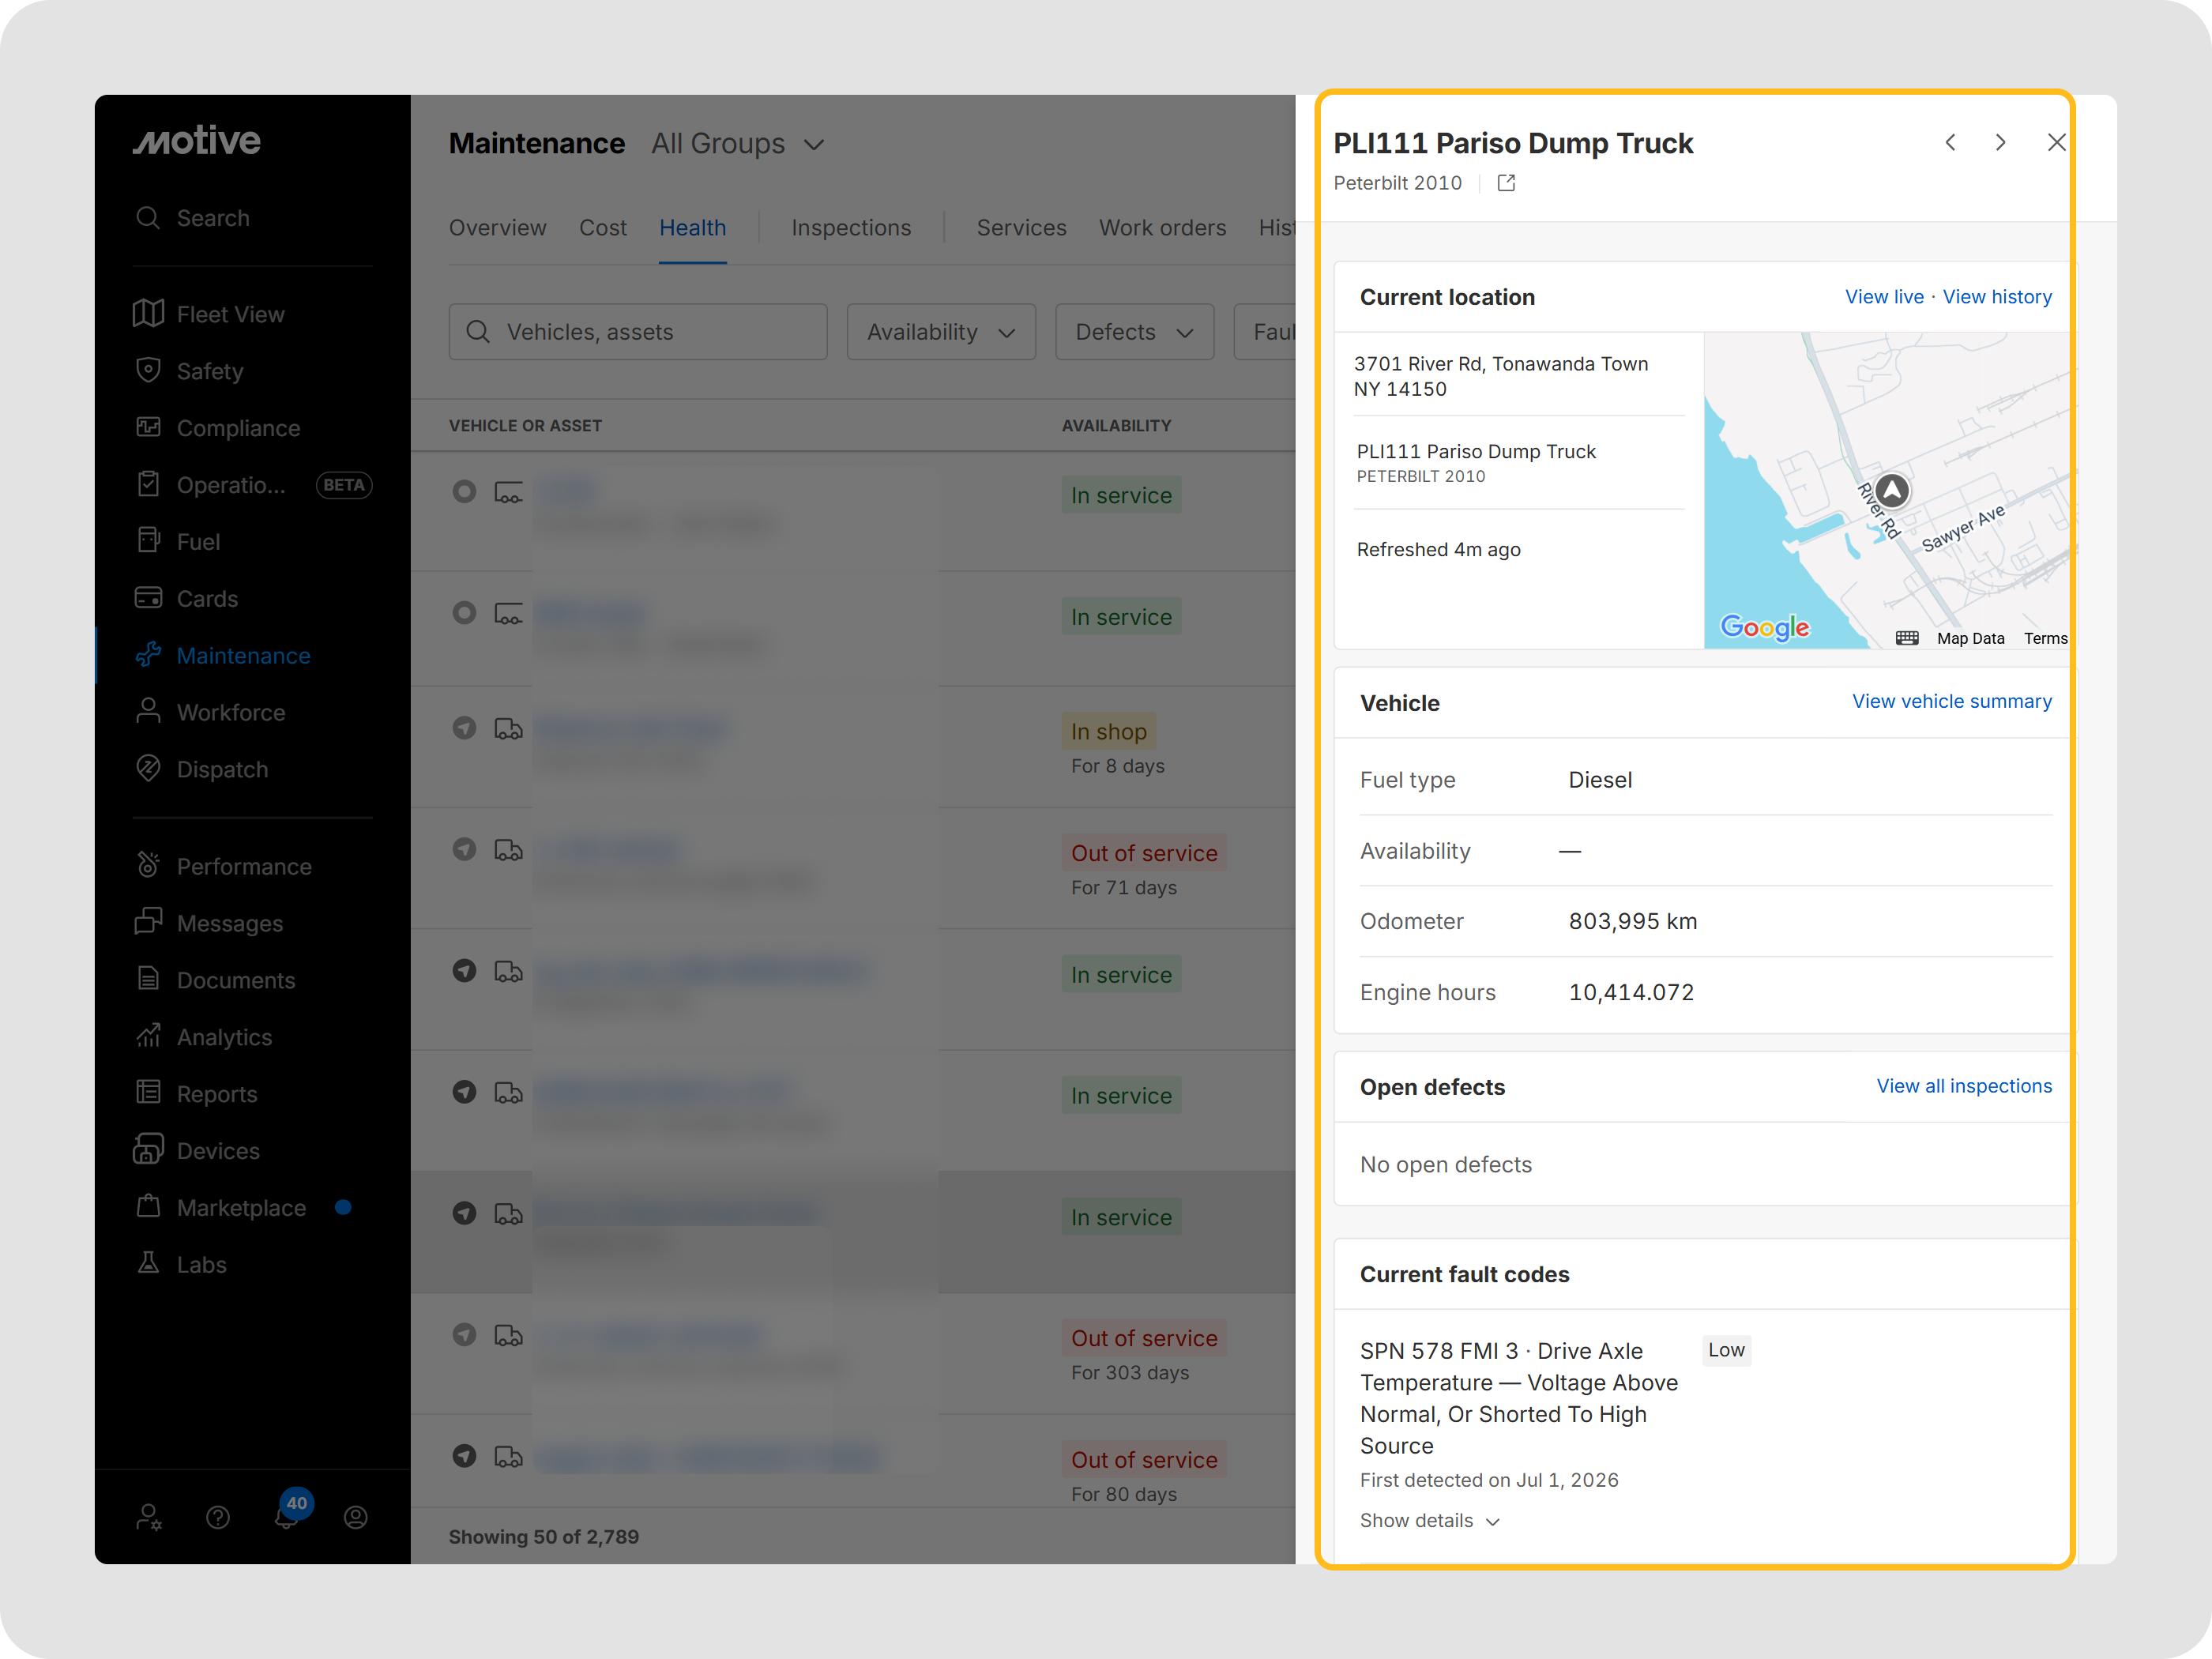Screen dimensions: 2212x1659
Task: Expand the All Groups dropdown
Action: (739, 144)
